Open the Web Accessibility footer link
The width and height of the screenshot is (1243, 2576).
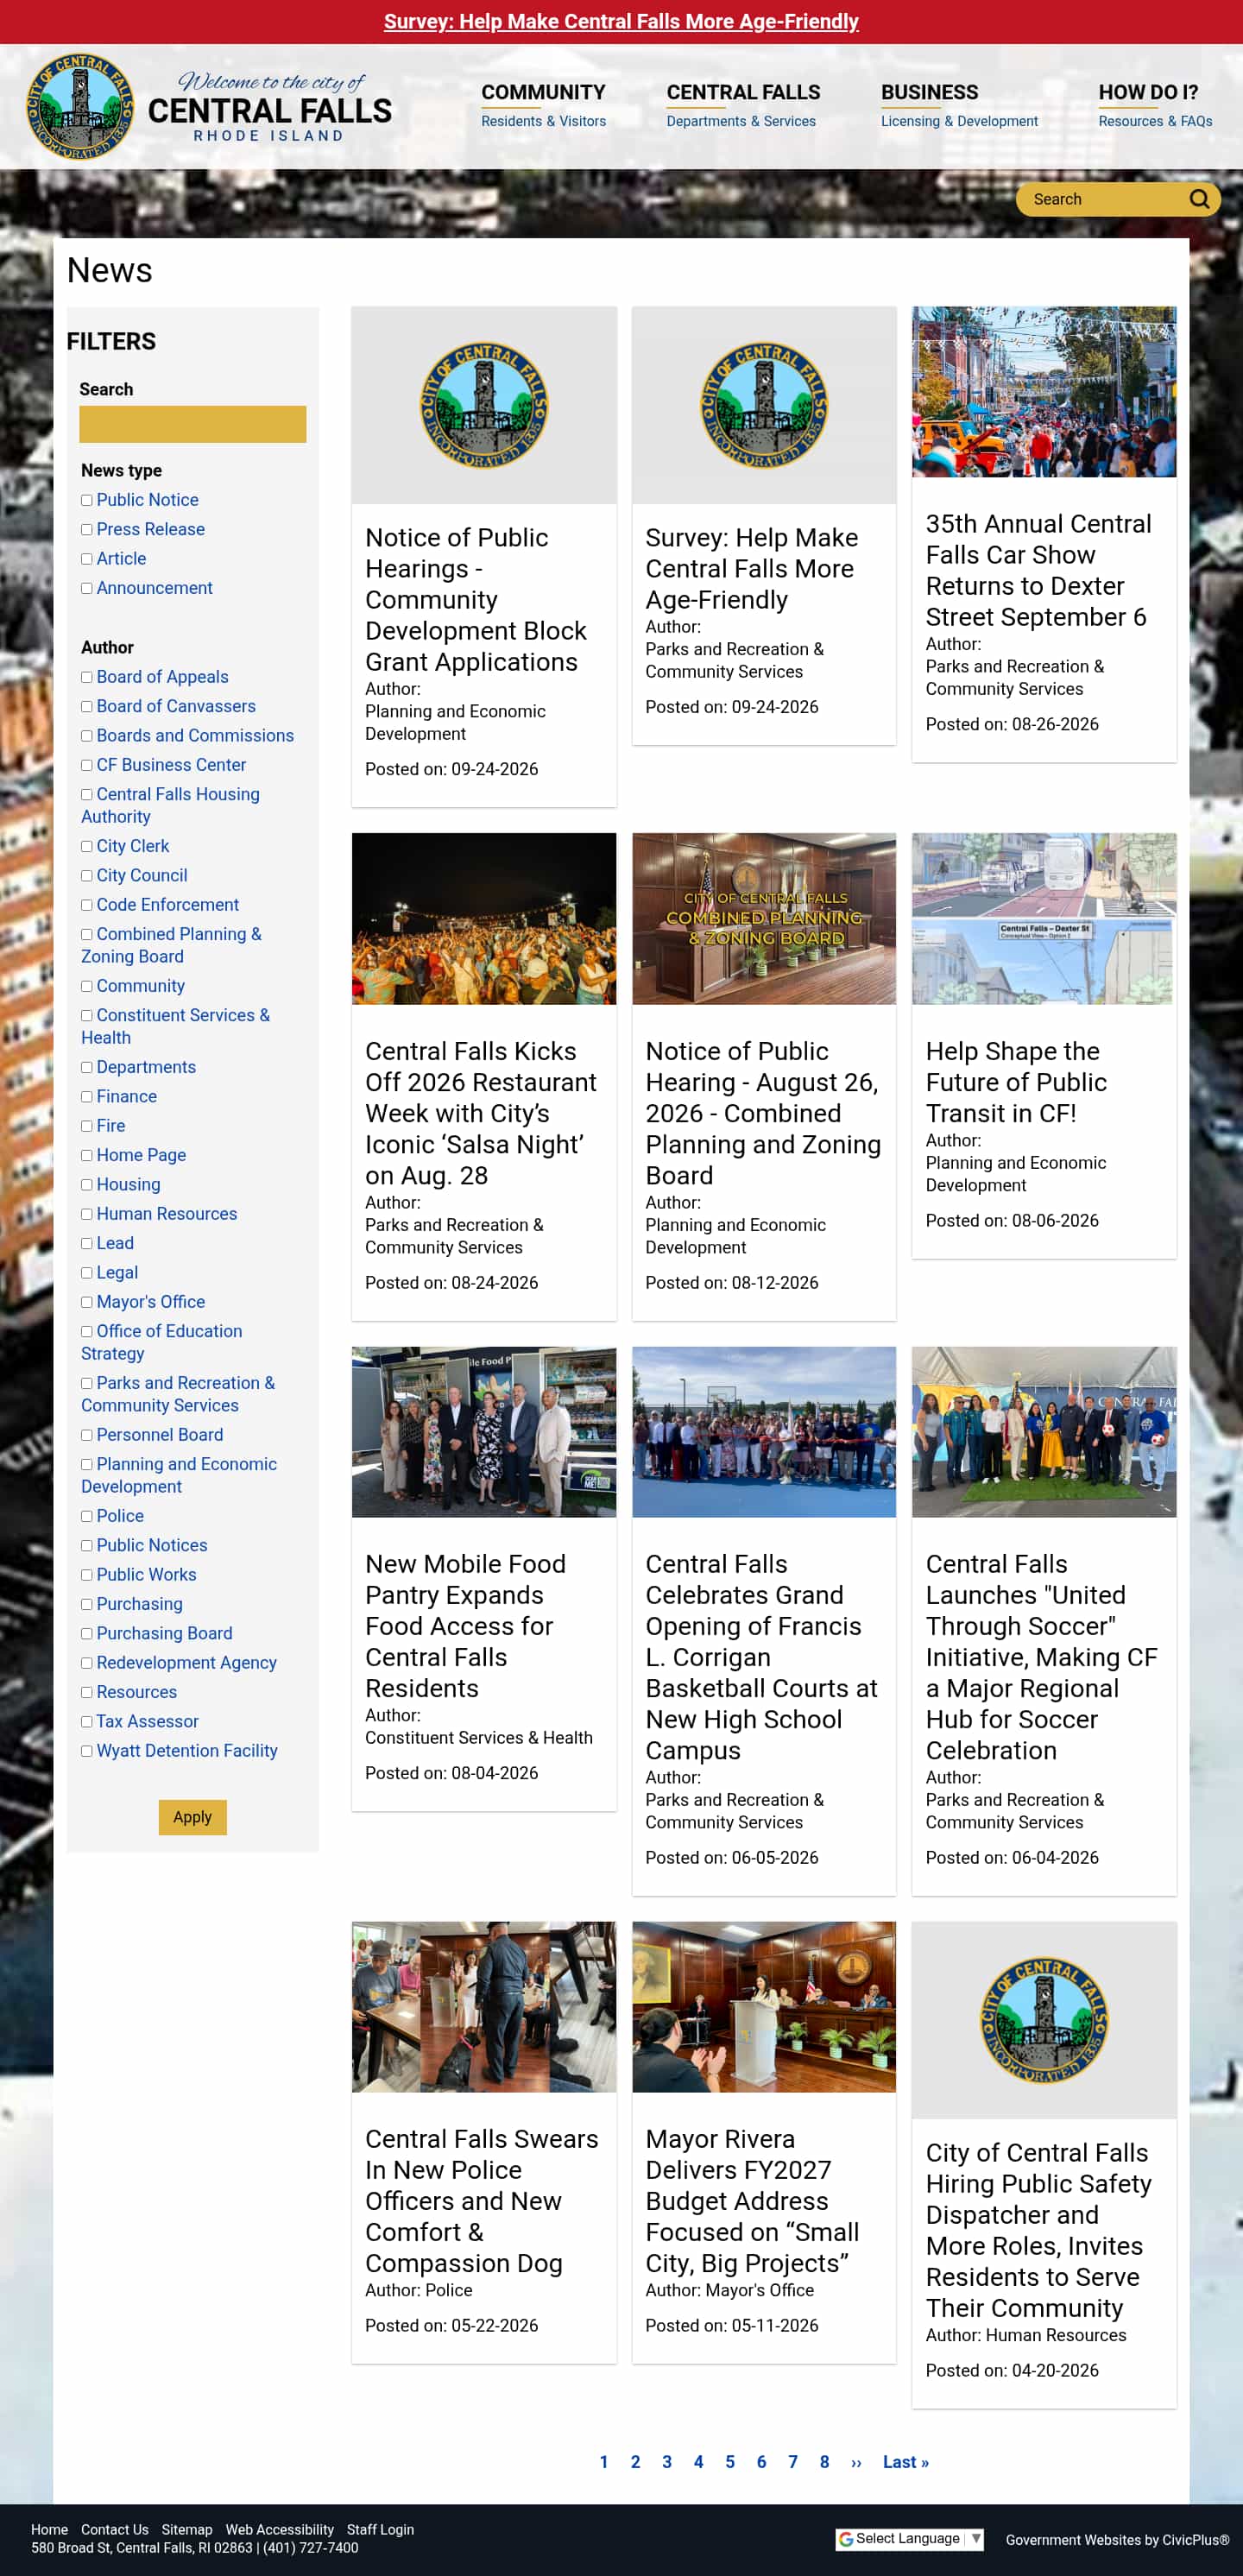point(279,2529)
